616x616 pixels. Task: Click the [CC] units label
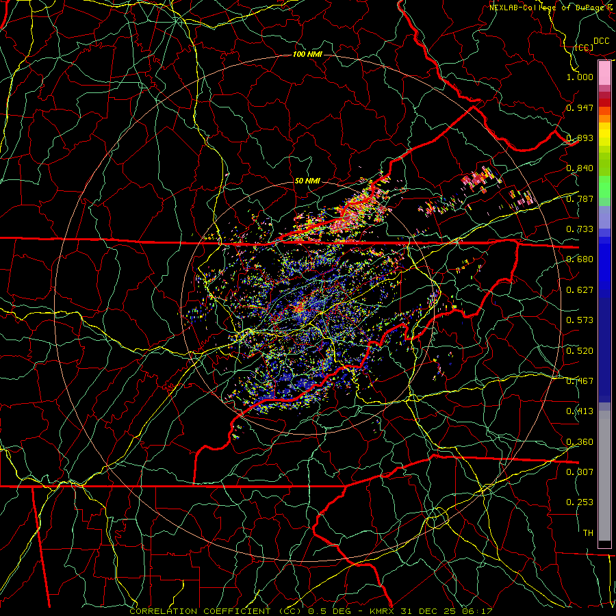[x=584, y=47]
